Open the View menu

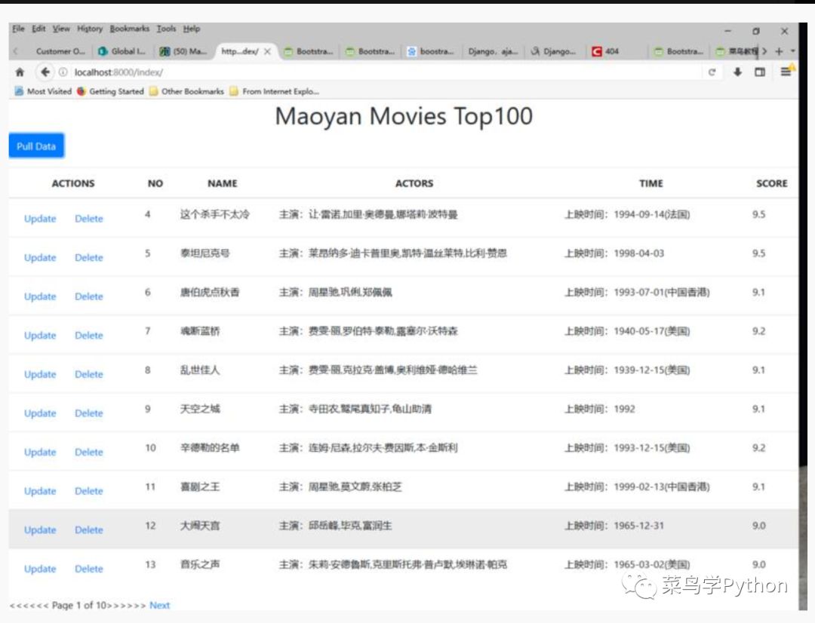tap(61, 29)
